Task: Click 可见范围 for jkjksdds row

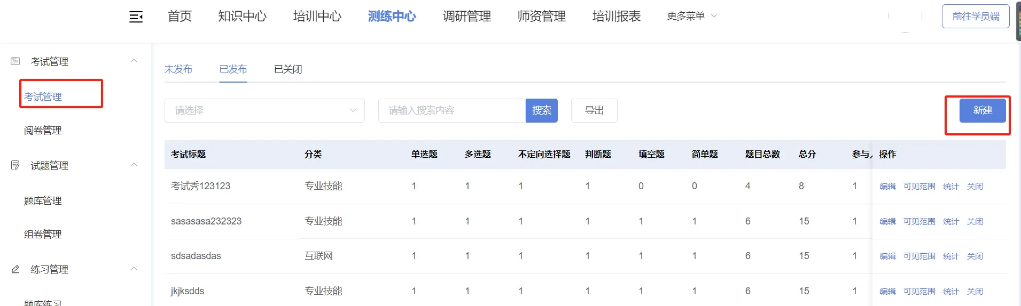Action: [x=919, y=292]
